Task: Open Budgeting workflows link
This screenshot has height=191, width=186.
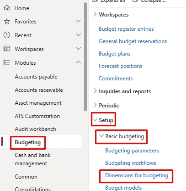Action: tap(131, 163)
